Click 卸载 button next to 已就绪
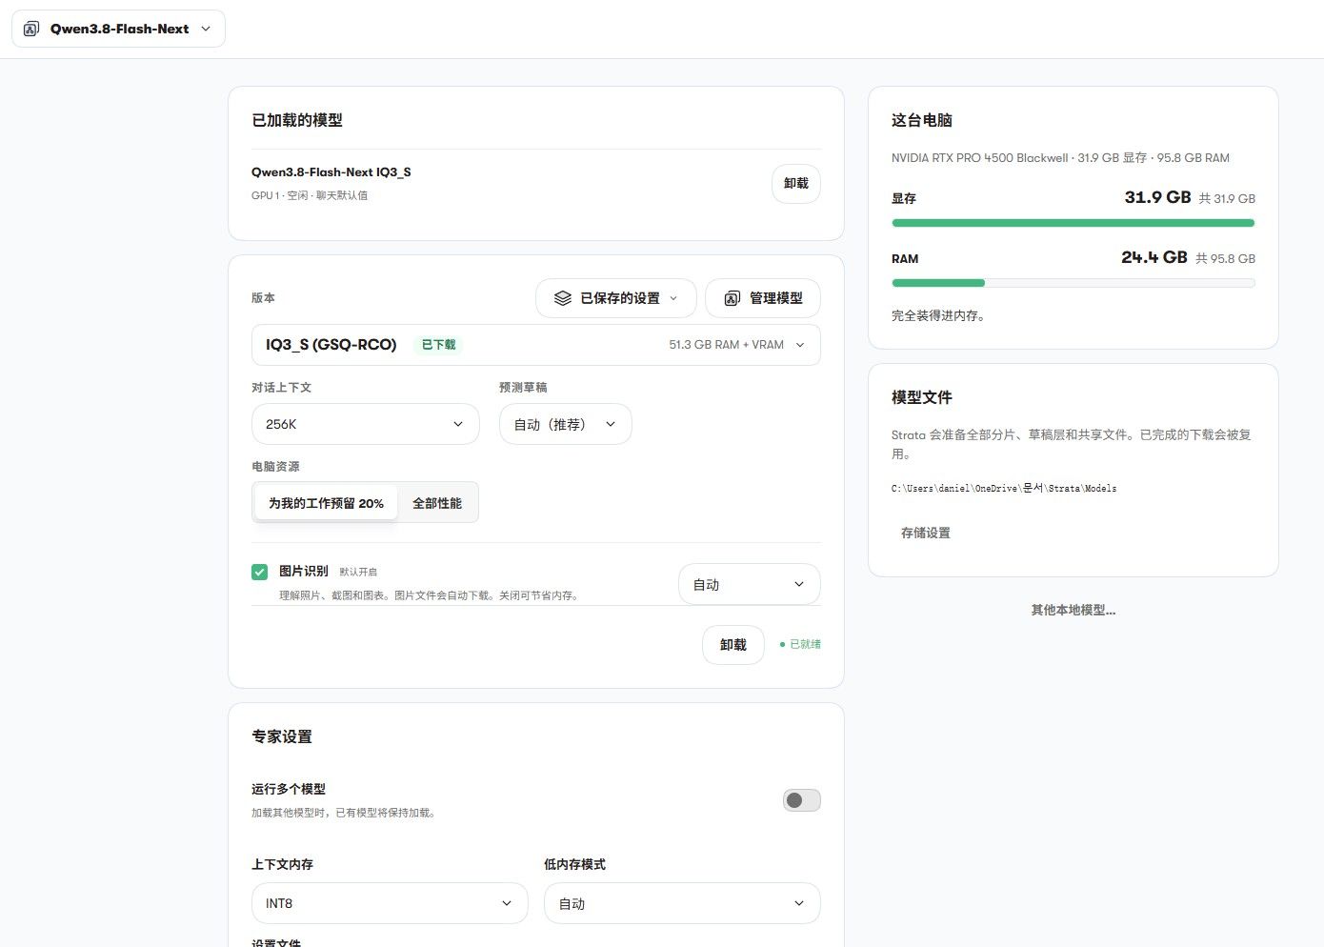This screenshot has width=1324, height=947. pyautogui.click(x=732, y=645)
